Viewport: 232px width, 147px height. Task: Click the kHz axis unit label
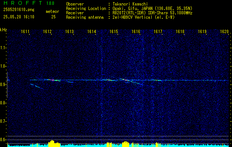tap(3, 30)
